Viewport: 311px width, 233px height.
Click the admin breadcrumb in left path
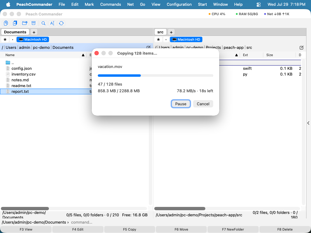tap(25, 48)
